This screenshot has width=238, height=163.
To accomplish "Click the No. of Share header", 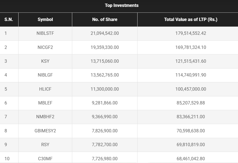I will coord(105,20).
